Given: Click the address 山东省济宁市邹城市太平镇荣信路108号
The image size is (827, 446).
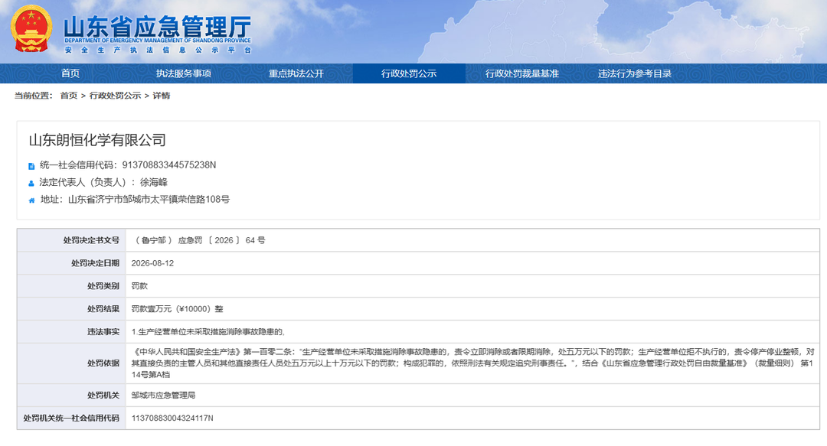Looking at the screenshot, I should pyautogui.click(x=149, y=199).
